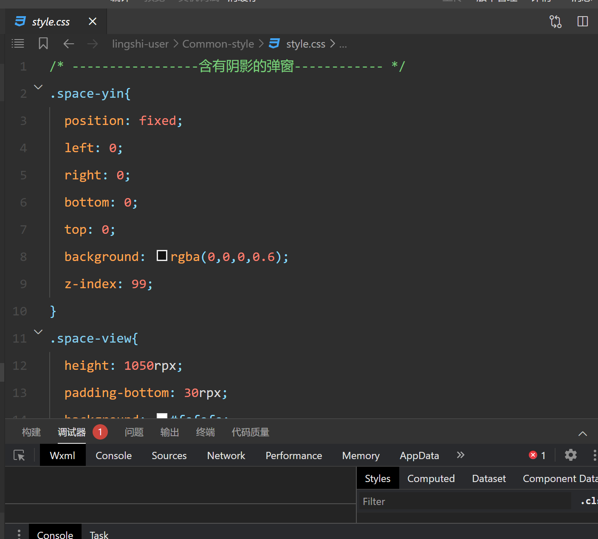
Task: Click the compare changes icon in editor toolbar
Action: click(x=555, y=21)
